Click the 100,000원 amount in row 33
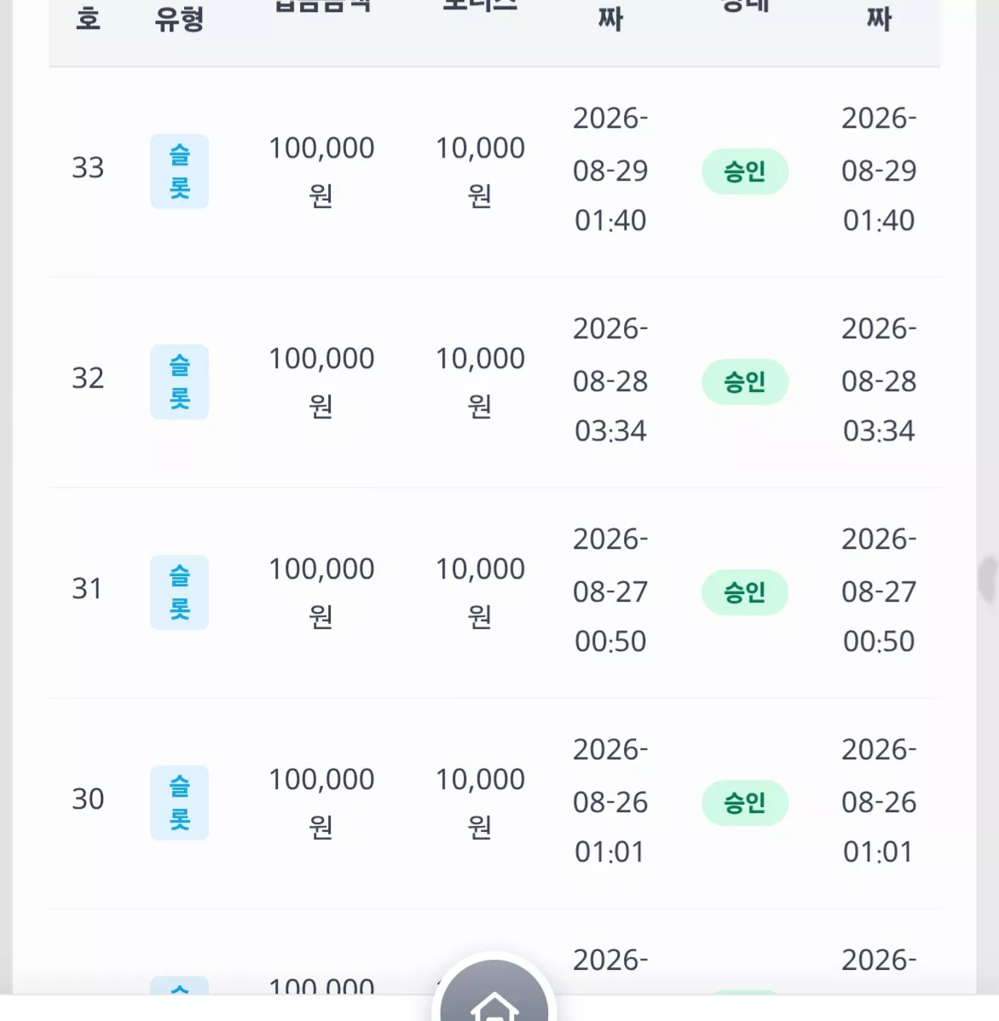999x1021 pixels. pyautogui.click(x=321, y=171)
